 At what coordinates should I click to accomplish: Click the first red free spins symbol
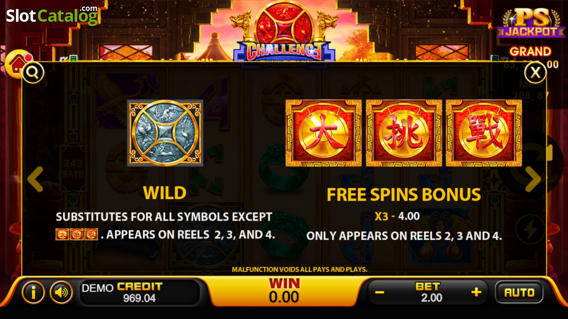[324, 133]
